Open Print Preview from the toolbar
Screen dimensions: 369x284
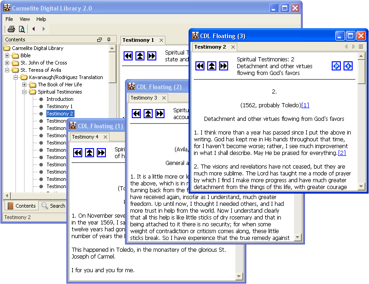point(21,29)
